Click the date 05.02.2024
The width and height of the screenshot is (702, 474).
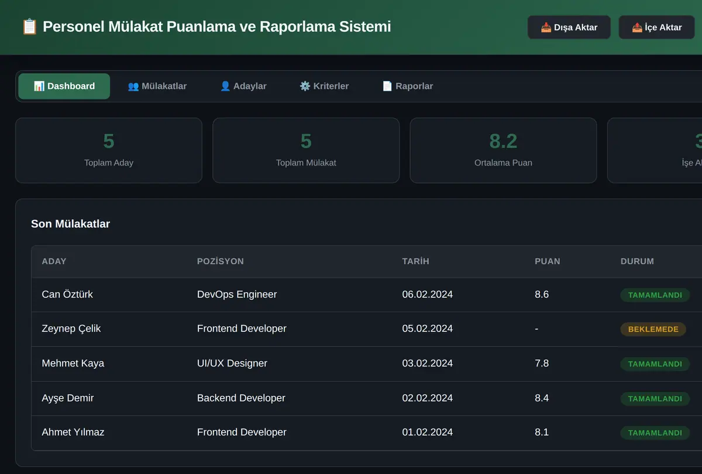(428, 328)
